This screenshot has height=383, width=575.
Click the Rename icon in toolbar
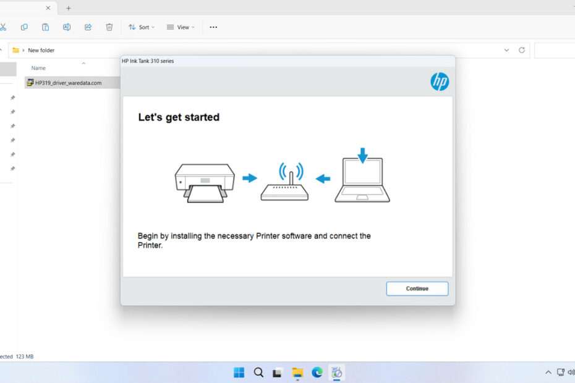(x=67, y=27)
